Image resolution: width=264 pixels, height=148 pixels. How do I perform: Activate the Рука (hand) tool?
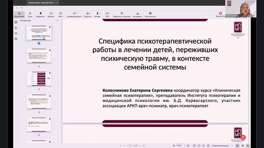(30, 15)
